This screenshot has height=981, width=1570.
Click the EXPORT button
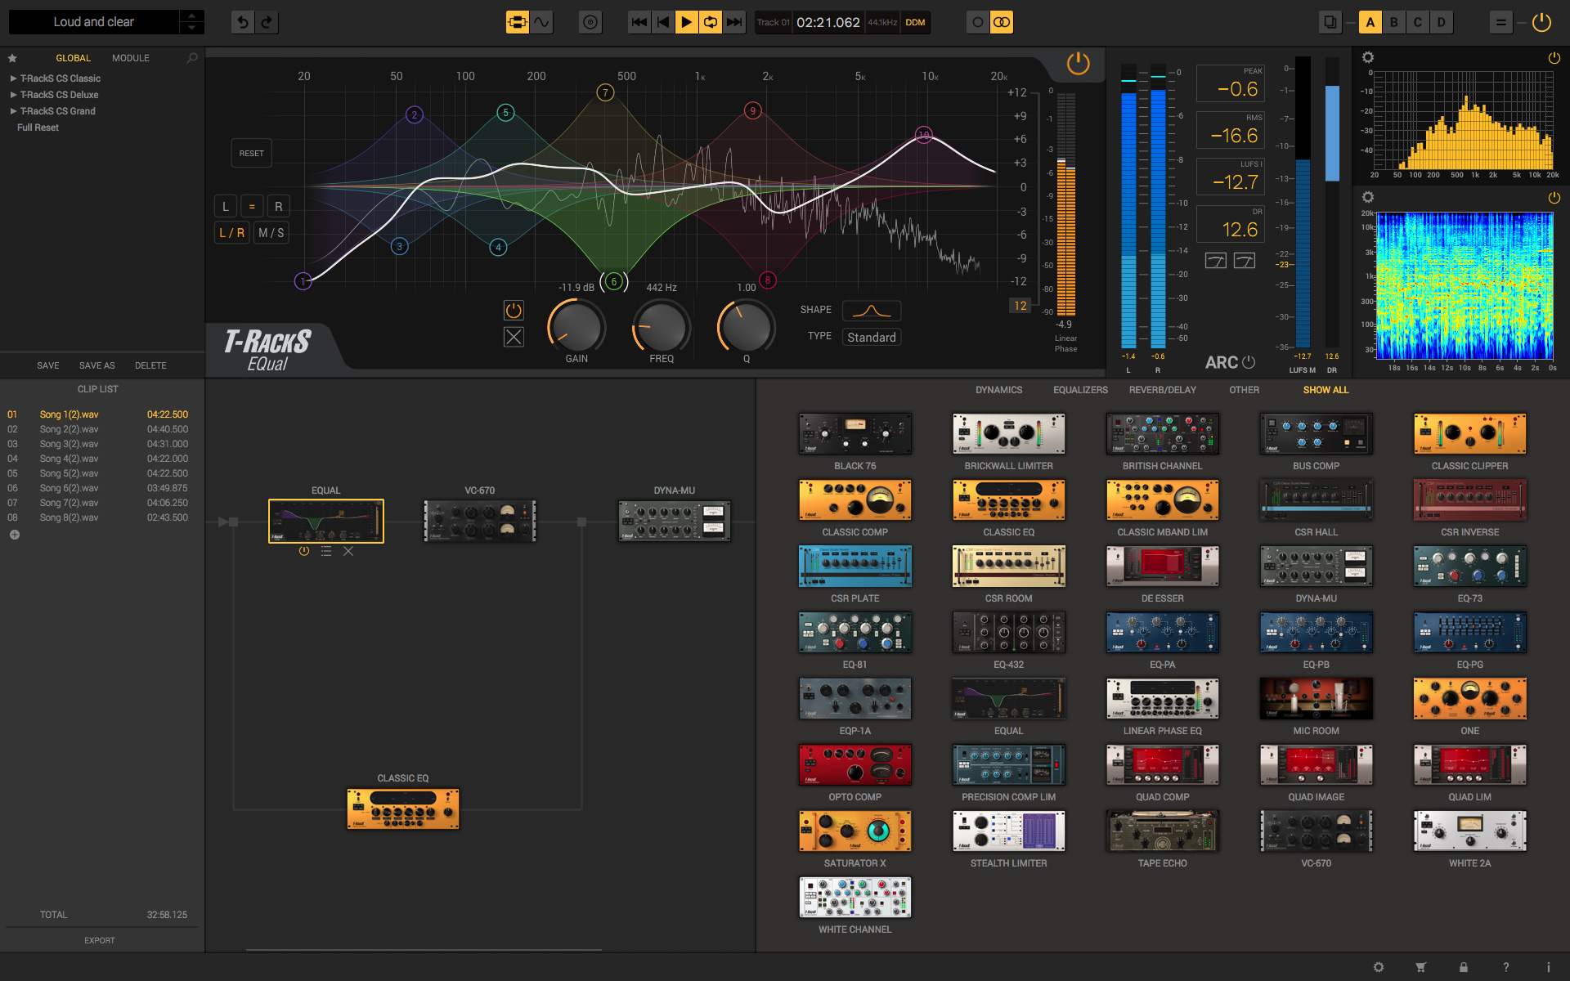click(99, 940)
